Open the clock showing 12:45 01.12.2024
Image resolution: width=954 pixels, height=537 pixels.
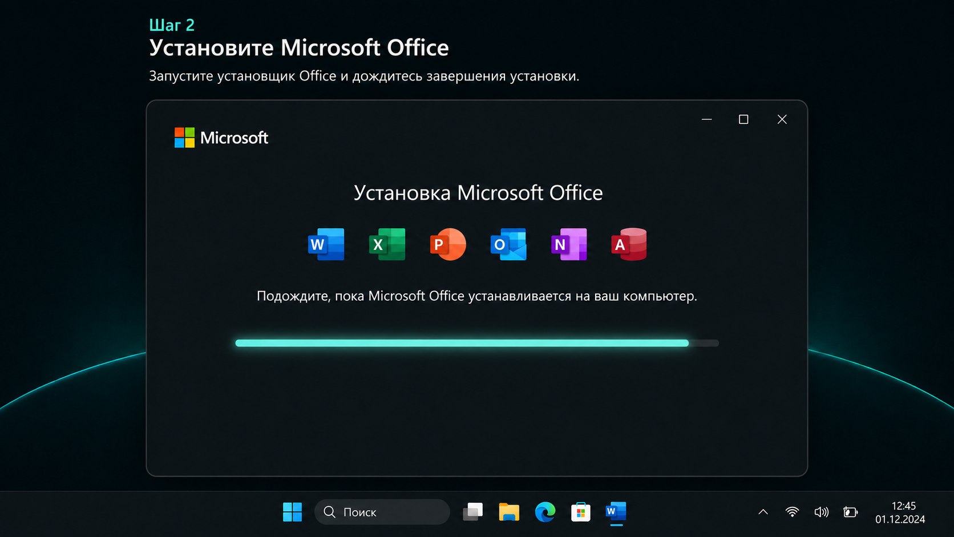[x=900, y=512]
